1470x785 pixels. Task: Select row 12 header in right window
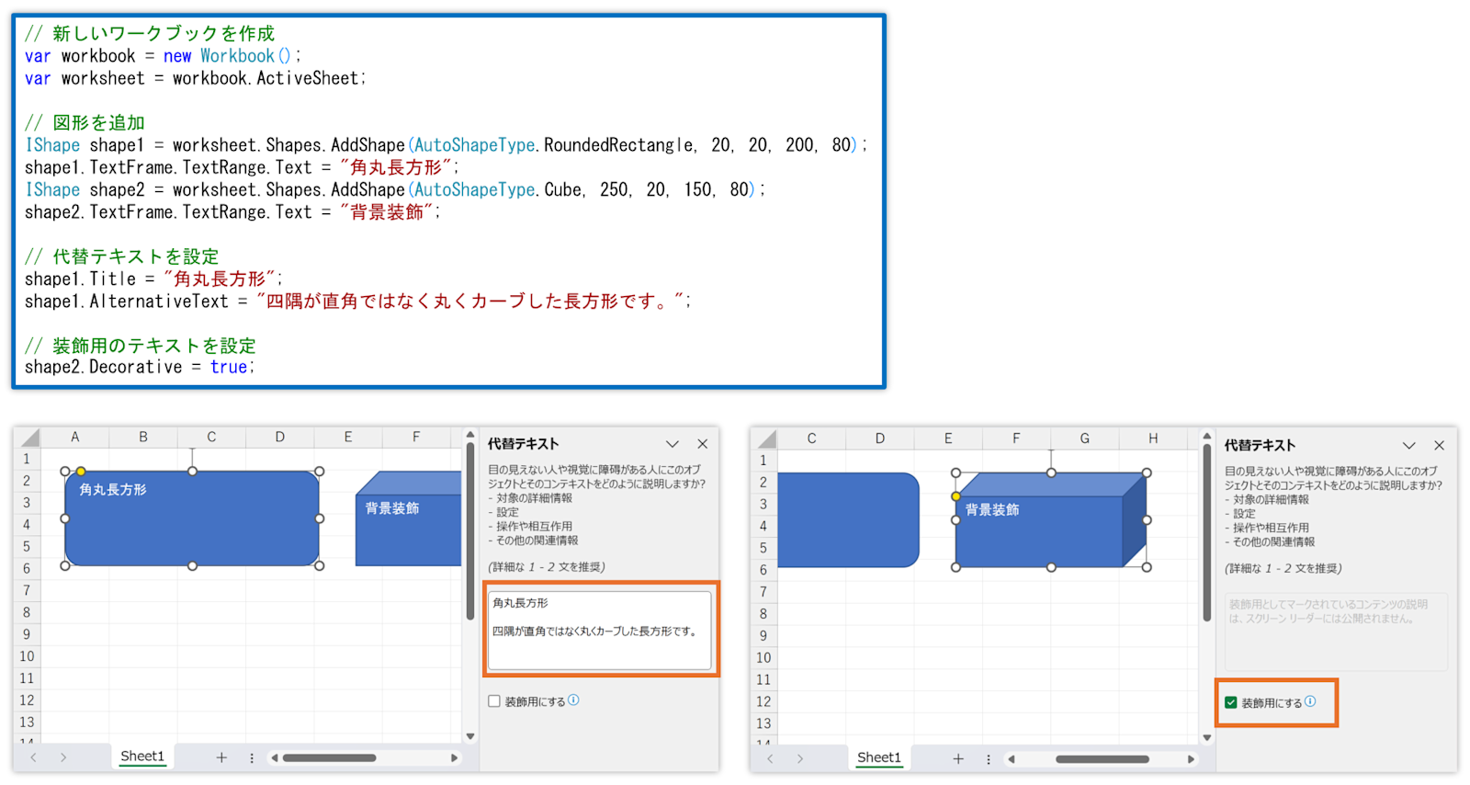[x=763, y=701]
